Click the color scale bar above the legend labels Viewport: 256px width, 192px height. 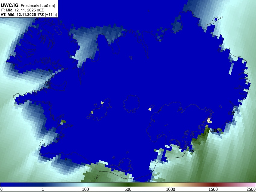click(128, 185)
